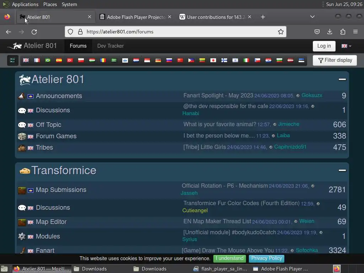Filter forums by the German flag

click(158, 60)
